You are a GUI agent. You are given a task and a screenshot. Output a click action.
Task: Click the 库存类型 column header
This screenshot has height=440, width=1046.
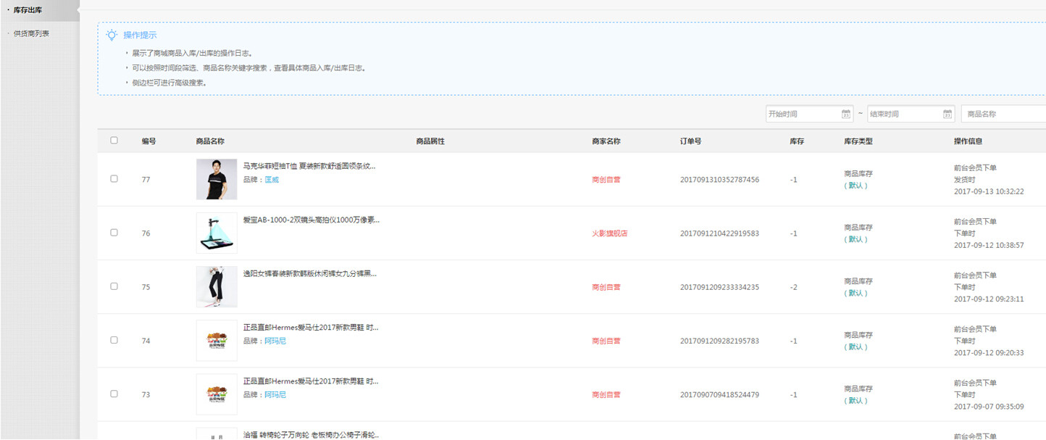858,141
